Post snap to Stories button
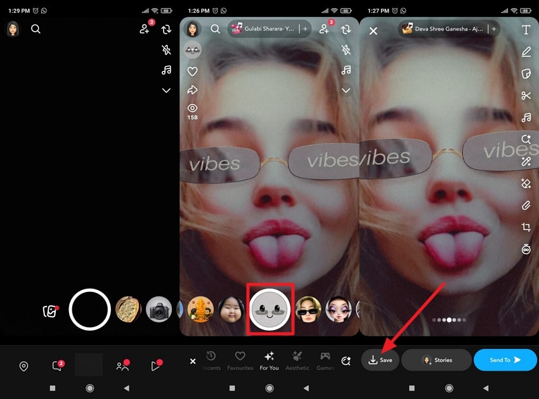This screenshot has height=399, width=539. (x=436, y=360)
